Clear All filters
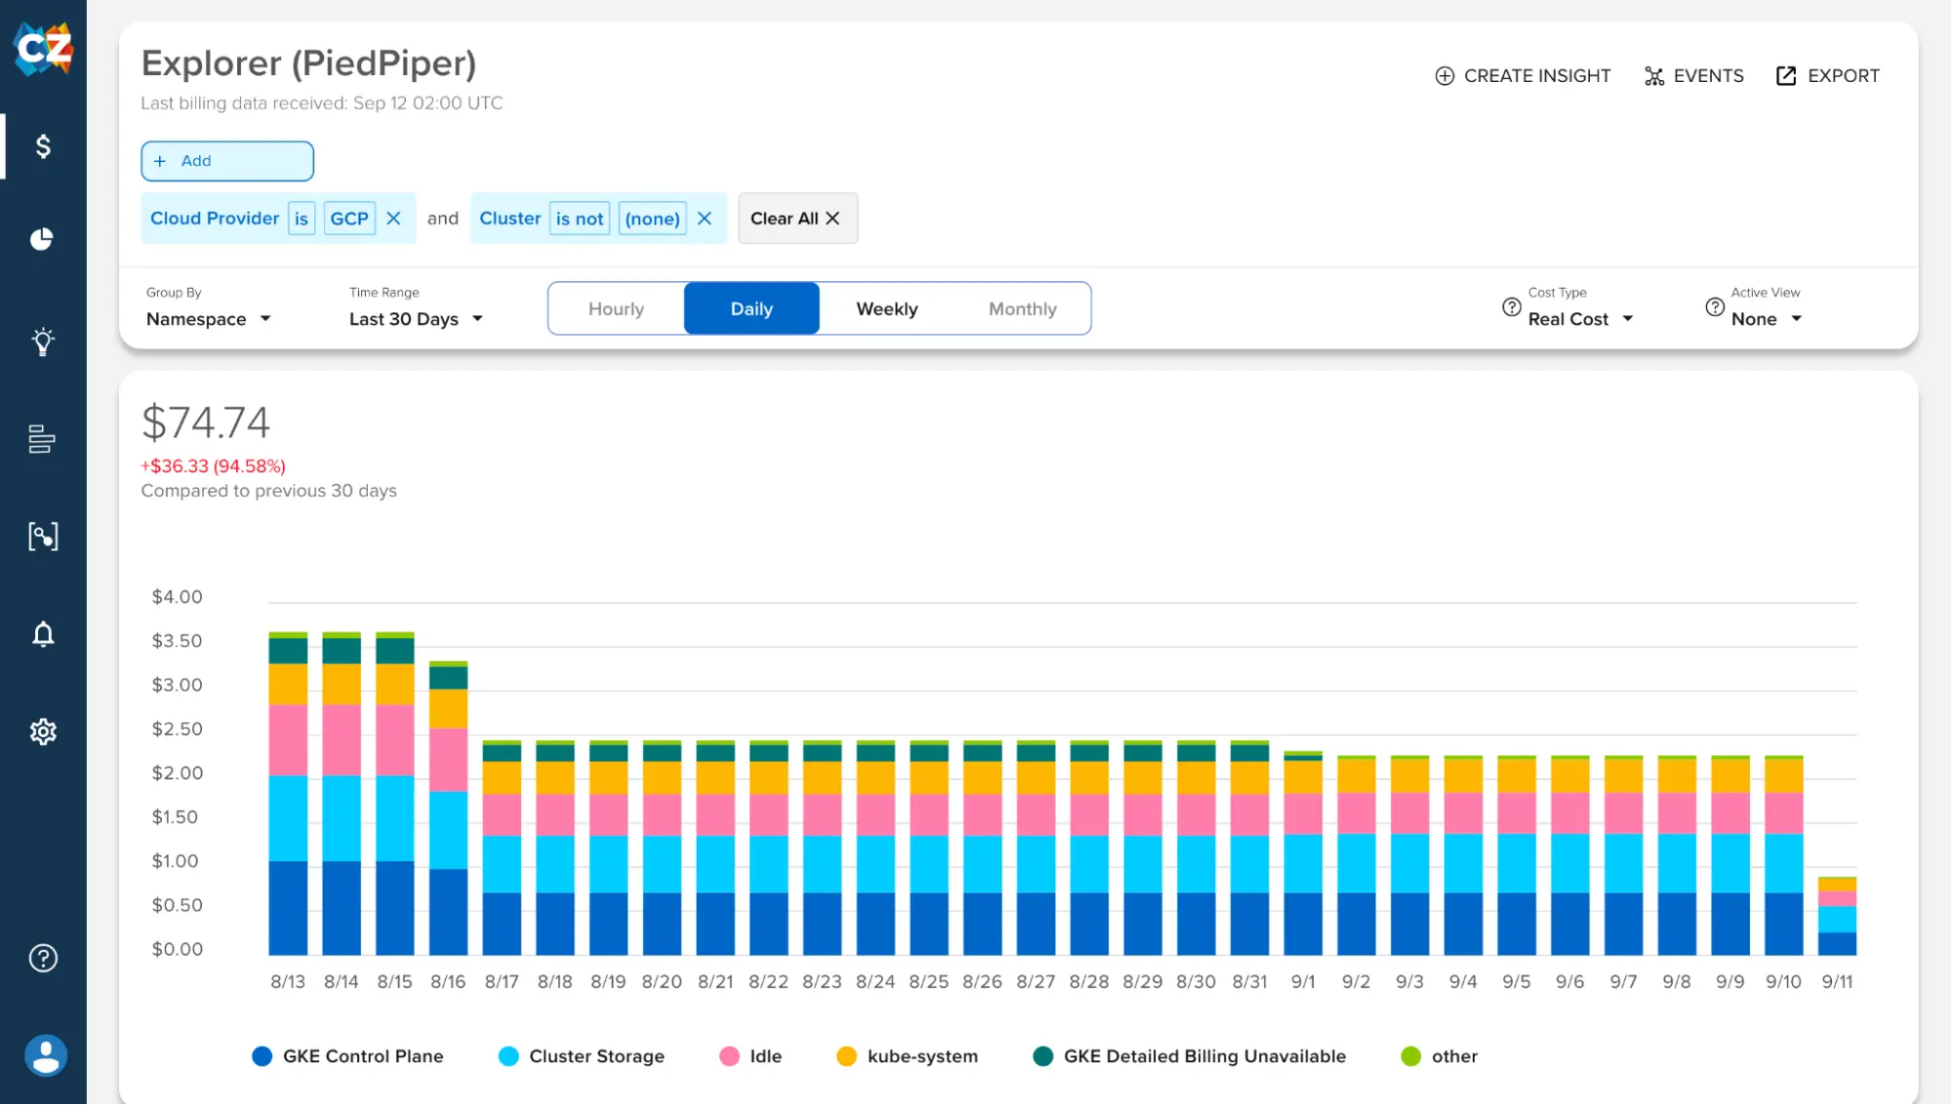This screenshot has height=1105, width=1951. pos(797,219)
